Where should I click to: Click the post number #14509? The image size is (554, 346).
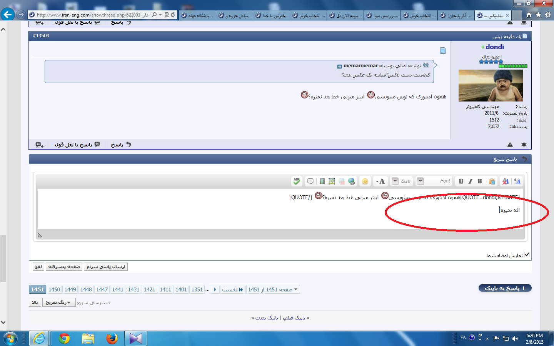pos(41,36)
